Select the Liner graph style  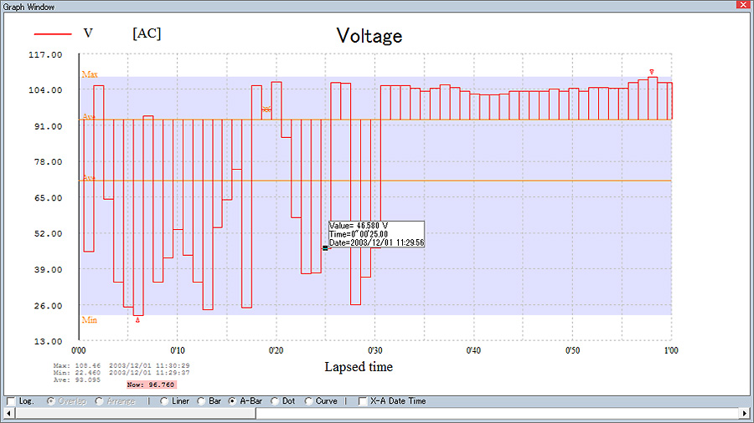click(x=163, y=401)
